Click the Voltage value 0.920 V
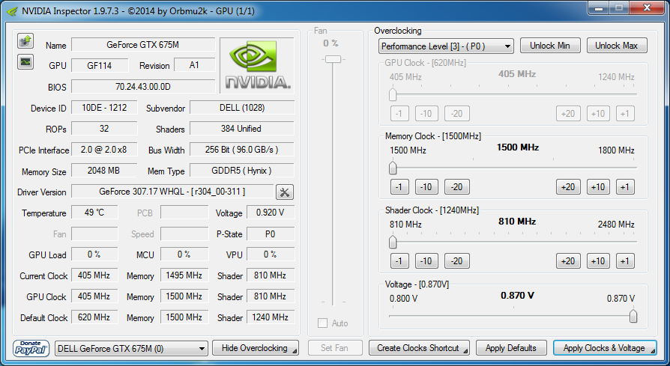 271,213
